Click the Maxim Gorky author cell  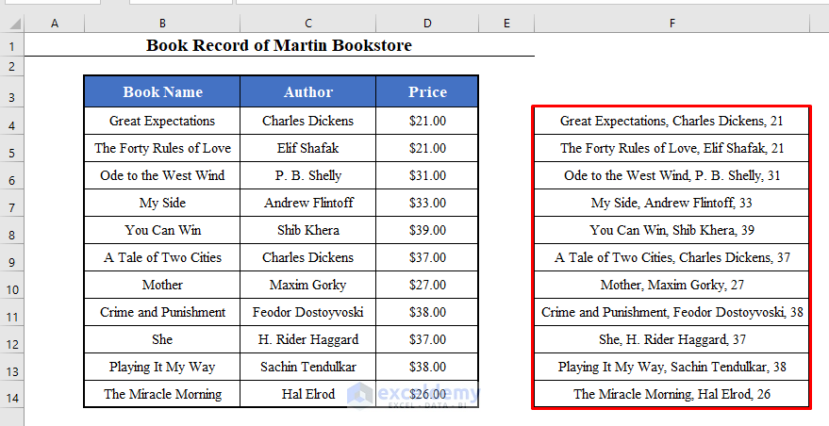tap(308, 285)
